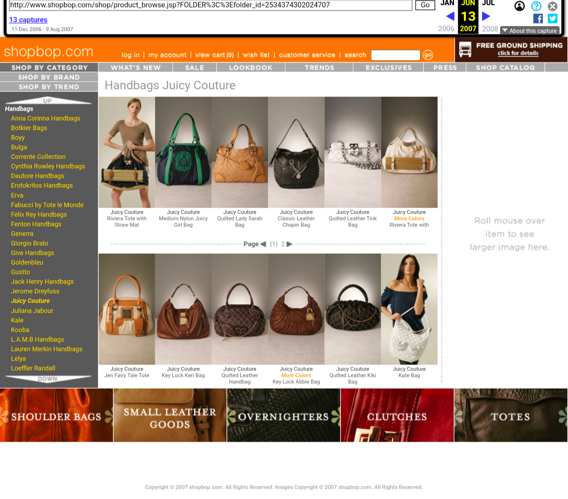
Task: Open the customer service link
Action: (307, 55)
